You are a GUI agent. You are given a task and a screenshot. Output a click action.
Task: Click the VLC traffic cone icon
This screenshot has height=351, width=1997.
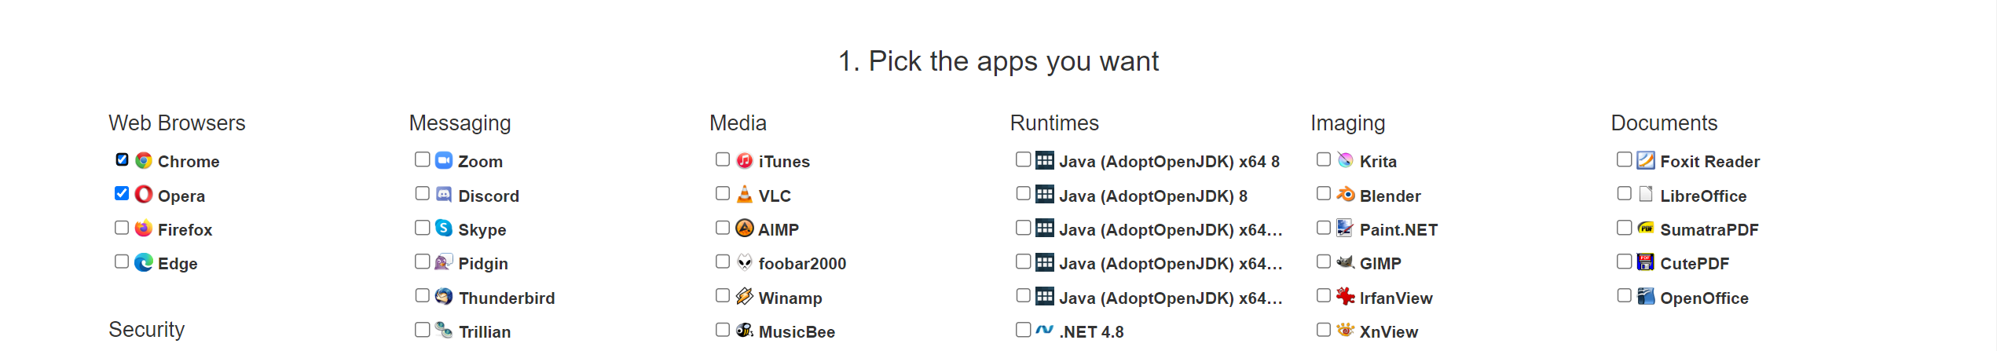click(x=745, y=195)
